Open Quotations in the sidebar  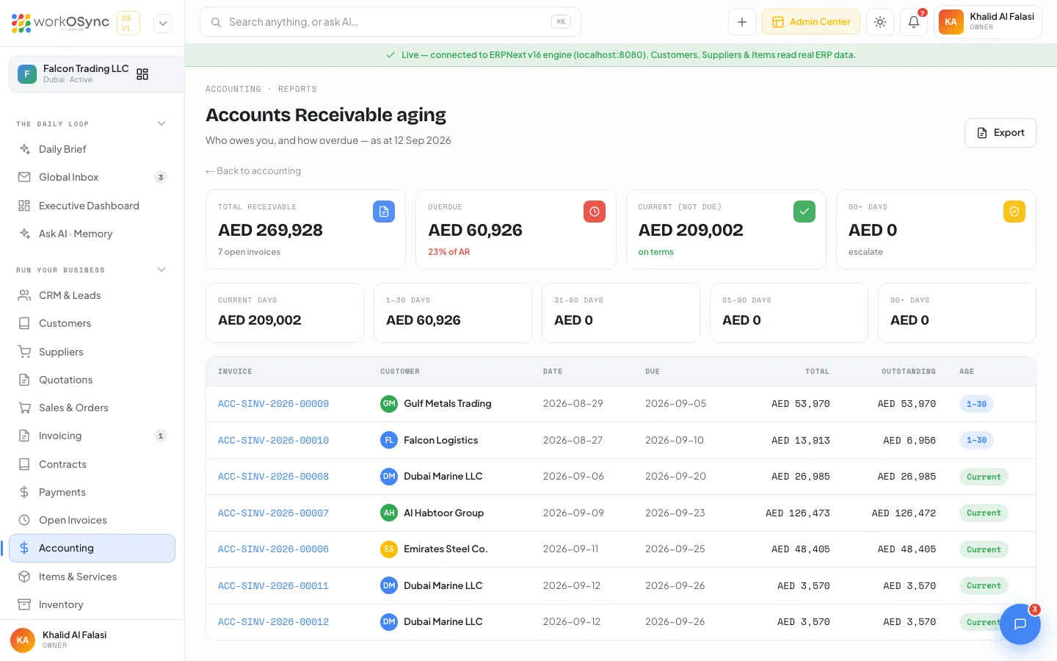[x=92, y=380]
